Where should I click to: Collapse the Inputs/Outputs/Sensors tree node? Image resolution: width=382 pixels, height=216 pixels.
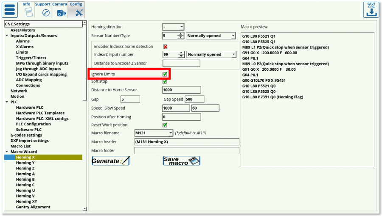coord(7,36)
